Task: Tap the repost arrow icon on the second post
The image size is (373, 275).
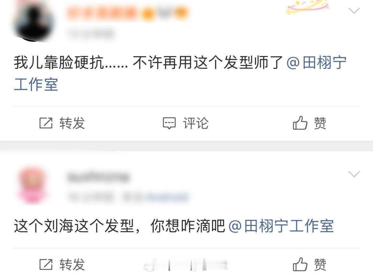Action: [46, 264]
